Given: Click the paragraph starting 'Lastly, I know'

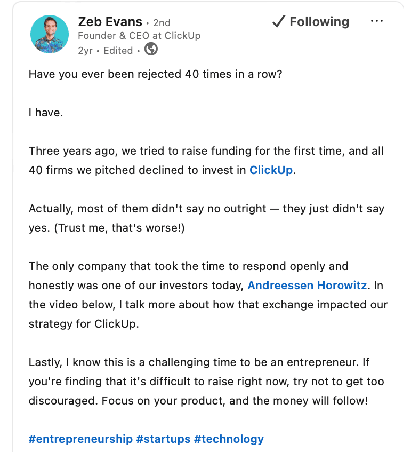Looking at the screenshot, I should coord(206,381).
